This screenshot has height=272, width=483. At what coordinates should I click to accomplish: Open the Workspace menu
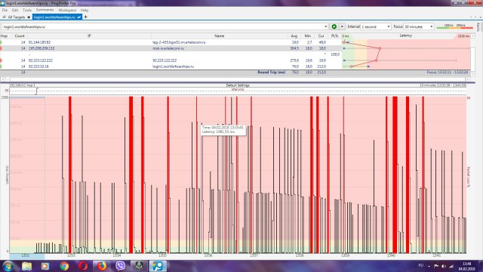click(x=67, y=10)
